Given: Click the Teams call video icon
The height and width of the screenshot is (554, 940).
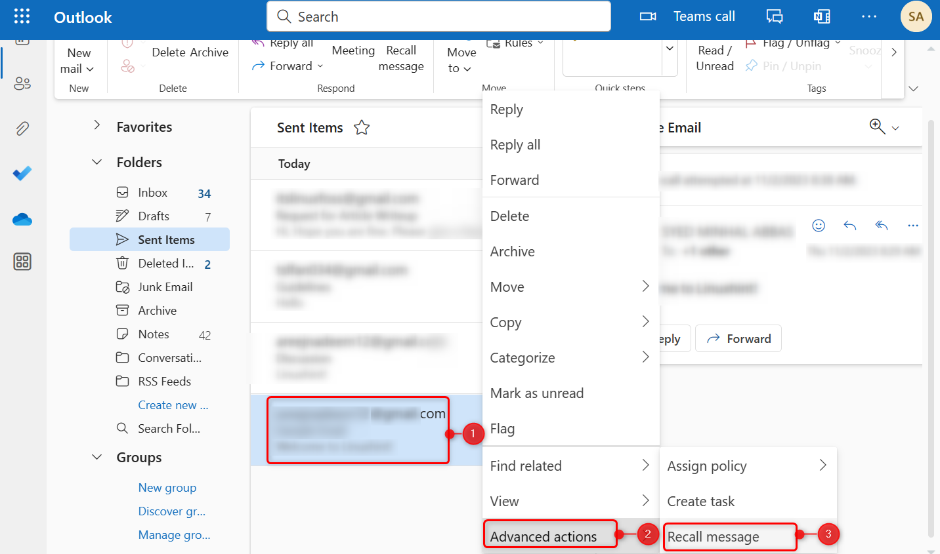Looking at the screenshot, I should pos(648,16).
